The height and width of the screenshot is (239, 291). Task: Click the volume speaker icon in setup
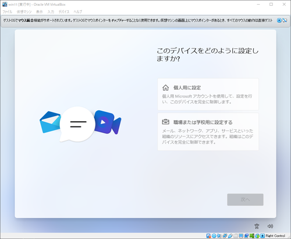point(270,226)
